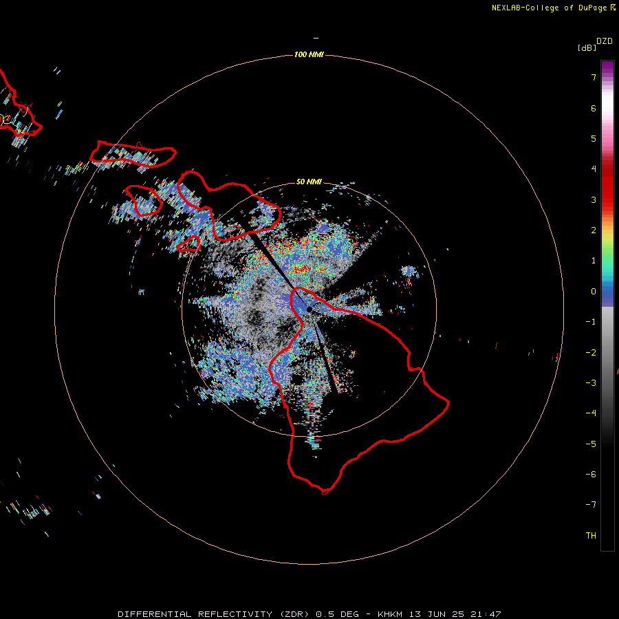Click the -3 value on the color scale
619x619 pixels.
point(591,383)
